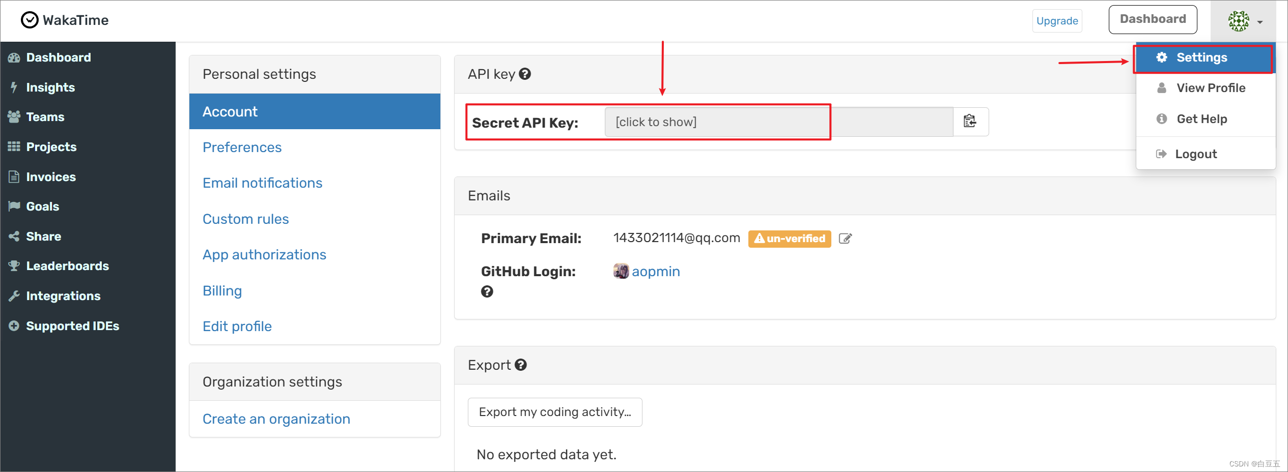Click the 'Personal settings' heading
The image size is (1288, 472).
coord(259,74)
